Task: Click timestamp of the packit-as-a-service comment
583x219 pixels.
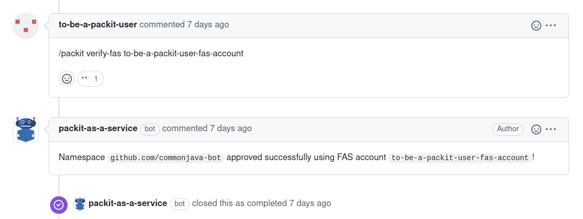Action: 231,129
